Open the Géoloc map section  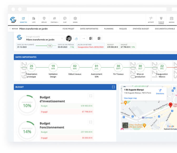coord(44,20)
